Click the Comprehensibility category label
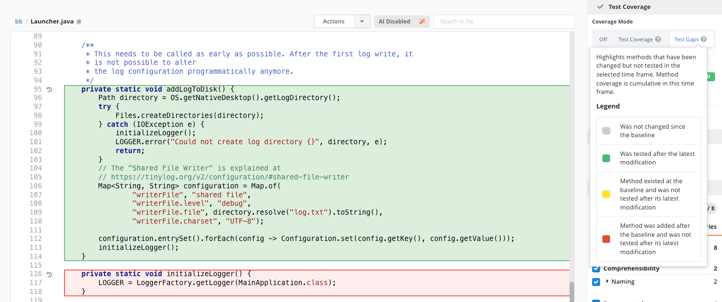 (632, 269)
